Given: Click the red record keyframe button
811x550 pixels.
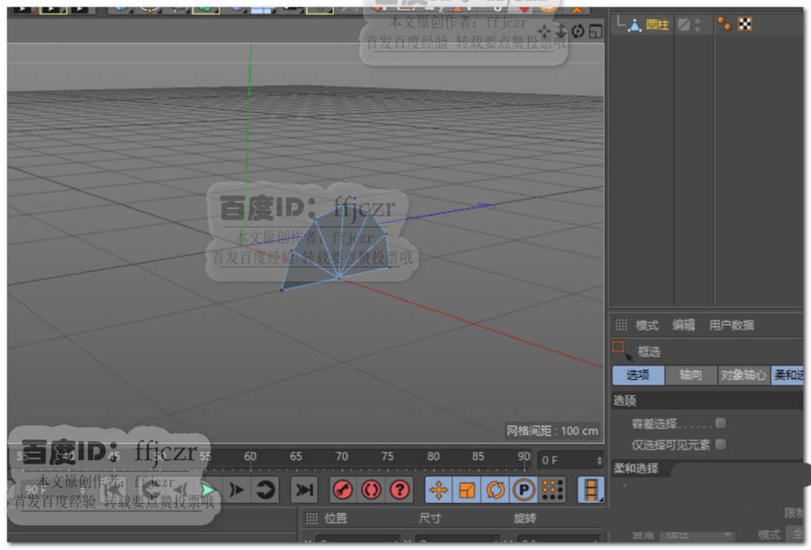Looking at the screenshot, I should (342, 489).
